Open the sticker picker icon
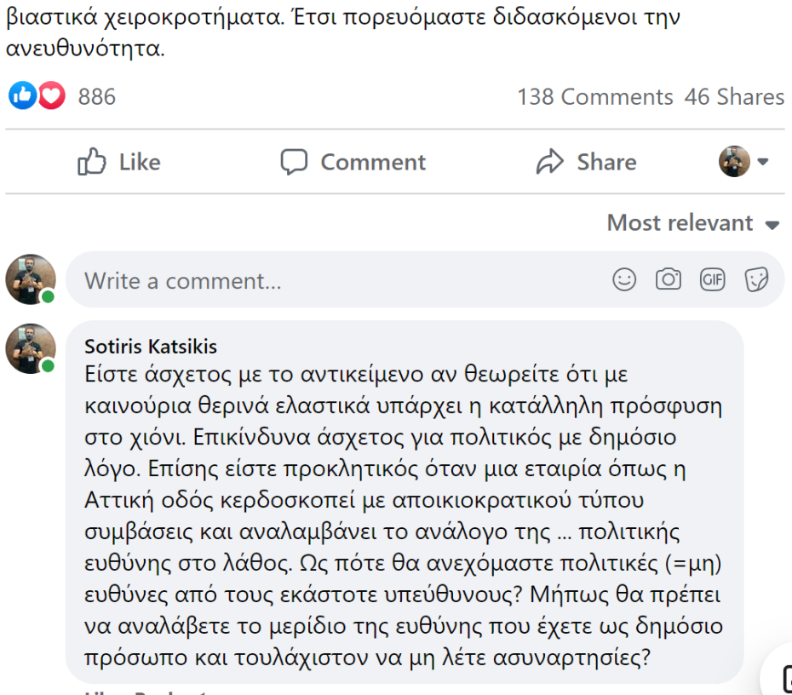 click(756, 279)
